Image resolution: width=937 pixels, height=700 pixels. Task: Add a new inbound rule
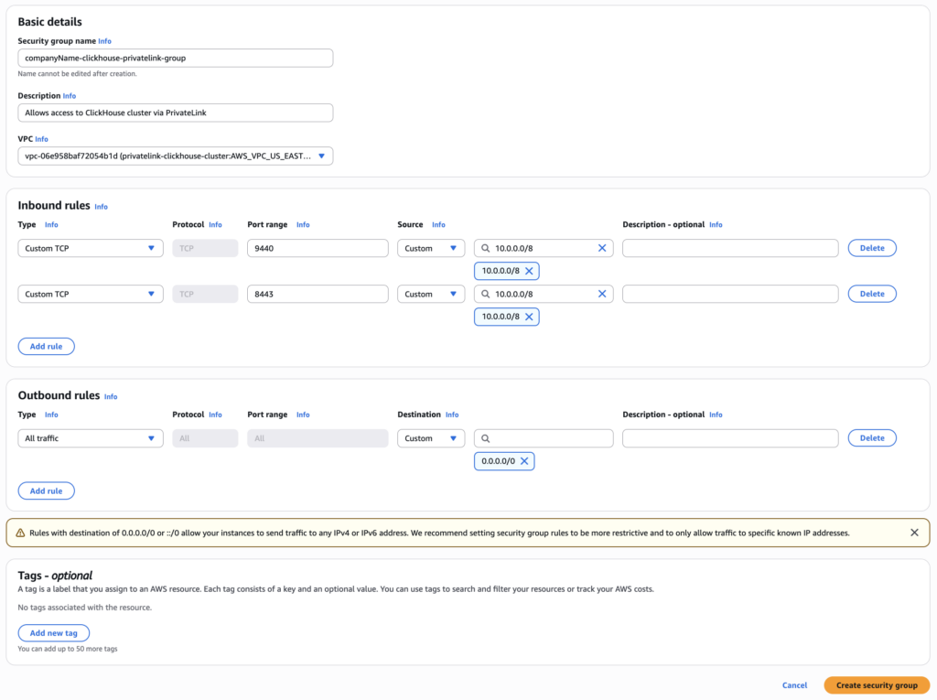pos(46,346)
